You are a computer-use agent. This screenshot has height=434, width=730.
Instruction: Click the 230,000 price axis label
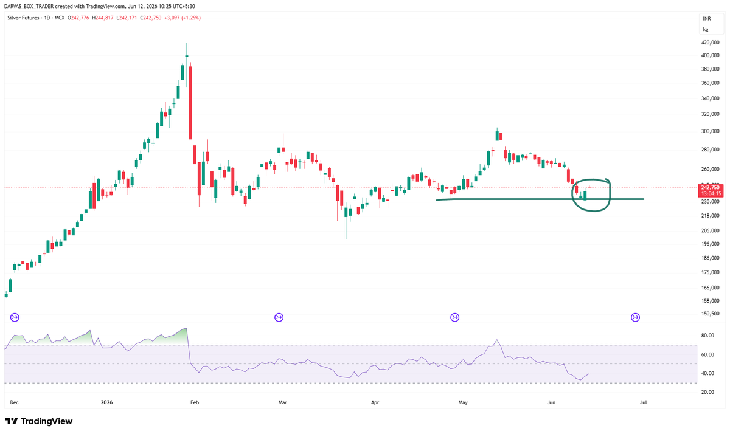click(711, 201)
